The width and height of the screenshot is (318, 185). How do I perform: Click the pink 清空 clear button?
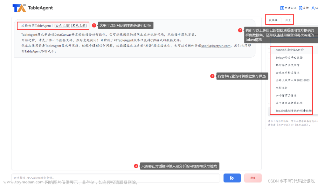[x=253, y=178]
